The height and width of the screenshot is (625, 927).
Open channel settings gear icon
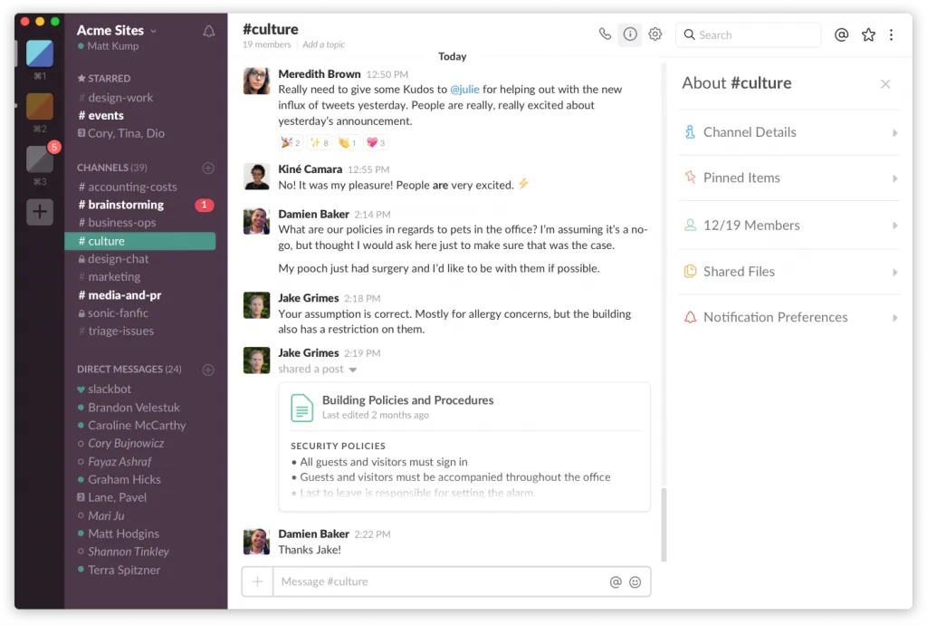coord(655,34)
